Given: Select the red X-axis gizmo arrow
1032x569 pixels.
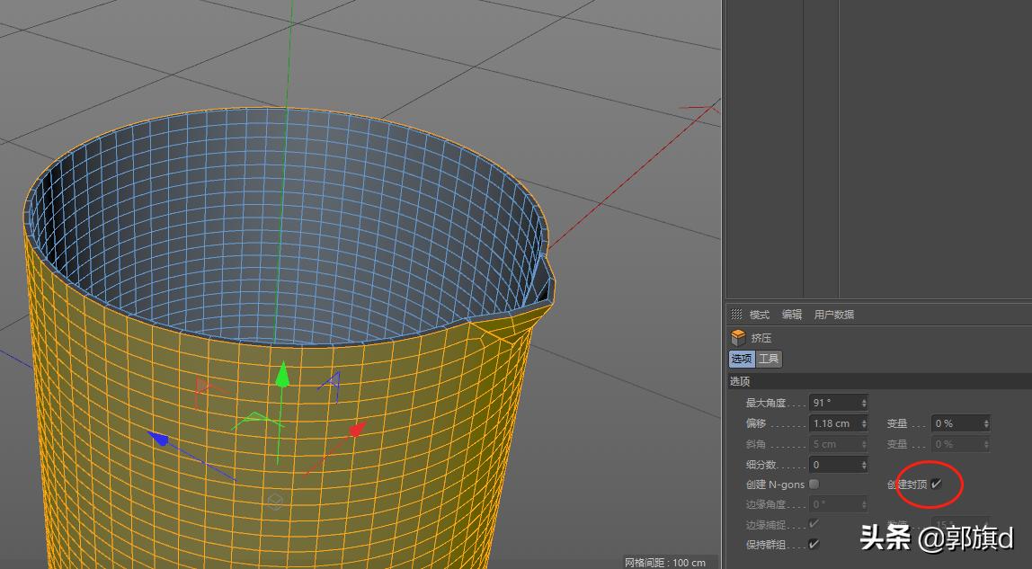Looking at the screenshot, I should click(x=358, y=428).
